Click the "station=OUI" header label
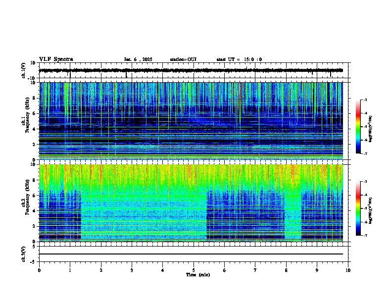Image resolution: width=392 pixels, height=303 pixels. point(183,59)
